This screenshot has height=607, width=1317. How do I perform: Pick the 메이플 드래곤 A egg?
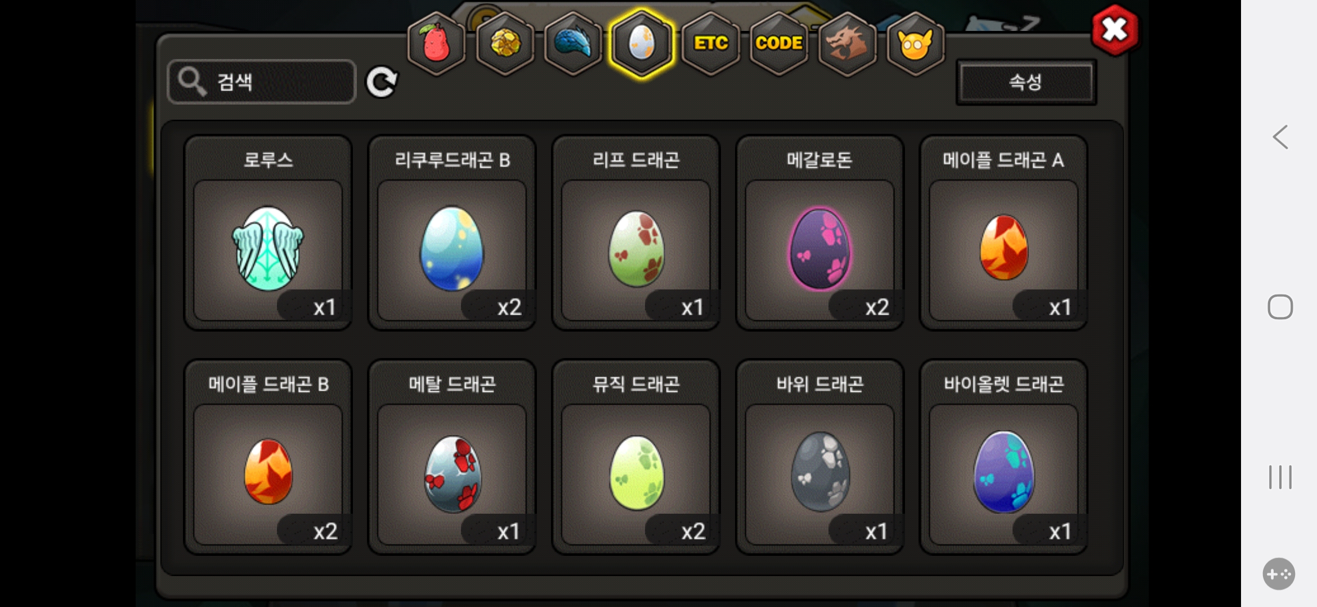click(x=1004, y=233)
